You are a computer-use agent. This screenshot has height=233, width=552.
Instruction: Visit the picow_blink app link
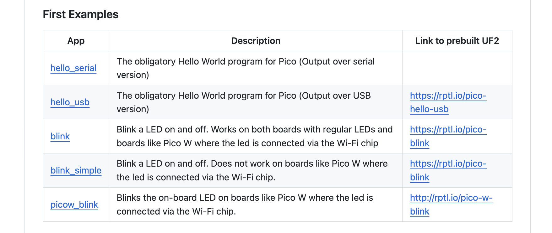74,205
